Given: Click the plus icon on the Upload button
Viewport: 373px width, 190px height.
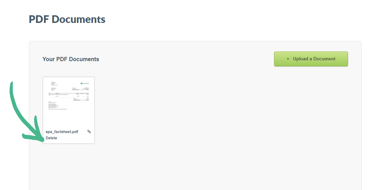Looking at the screenshot, I should (x=288, y=59).
